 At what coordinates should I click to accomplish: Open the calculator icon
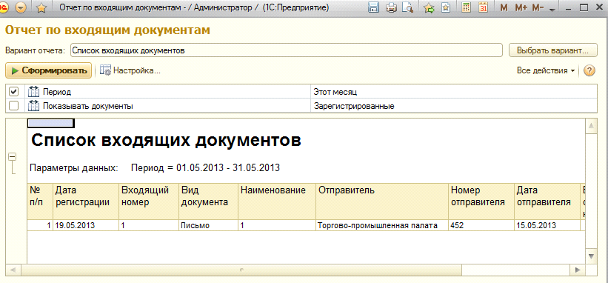click(466, 7)
